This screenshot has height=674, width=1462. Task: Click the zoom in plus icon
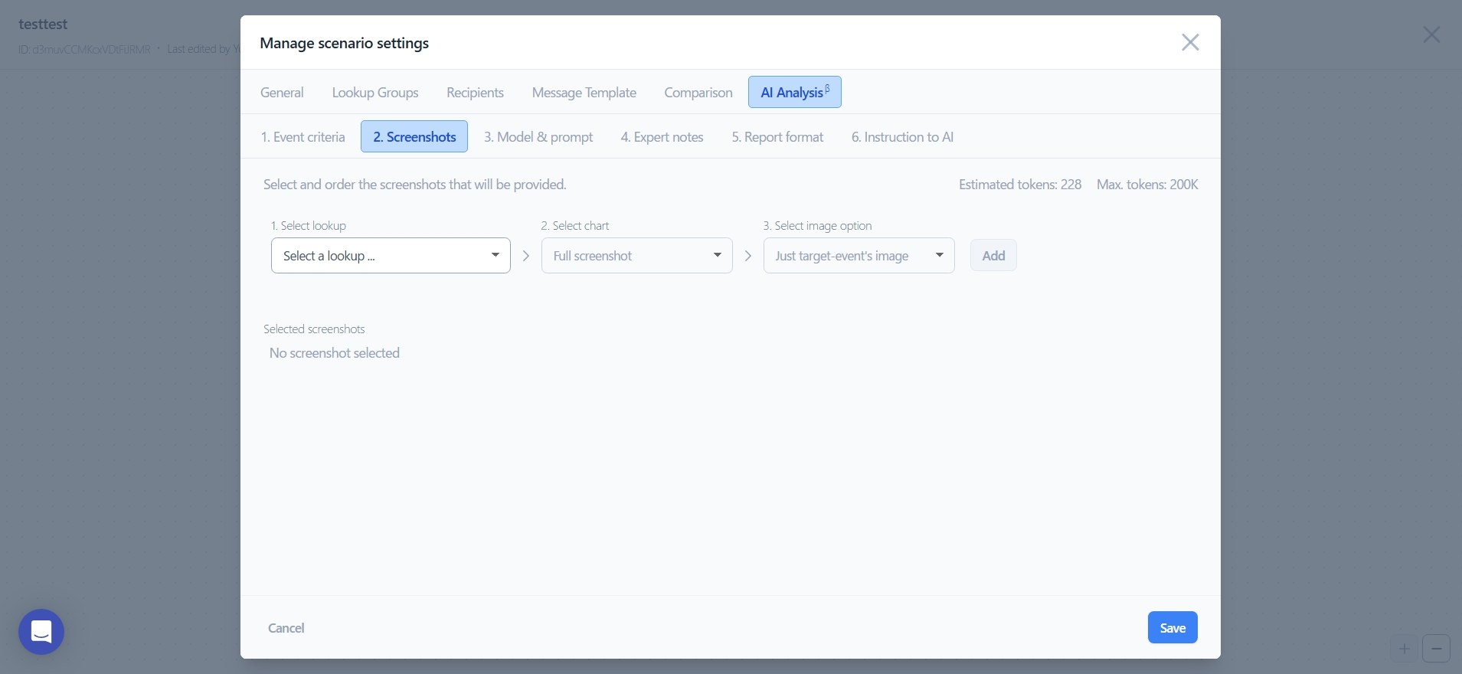click(x=1404, y=649)
